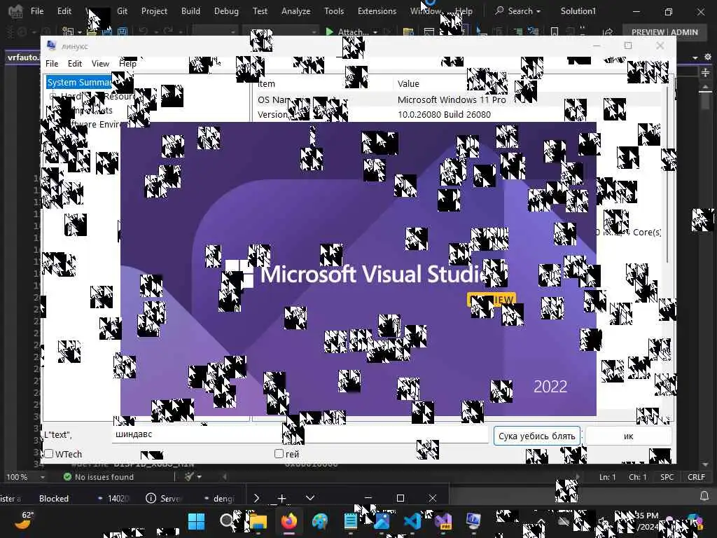Click the Сука уебись блять button

(537, 436)
